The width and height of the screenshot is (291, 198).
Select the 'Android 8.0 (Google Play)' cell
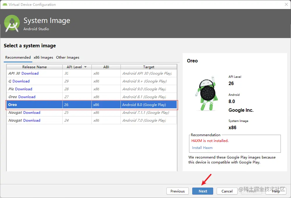coord(149,105)
